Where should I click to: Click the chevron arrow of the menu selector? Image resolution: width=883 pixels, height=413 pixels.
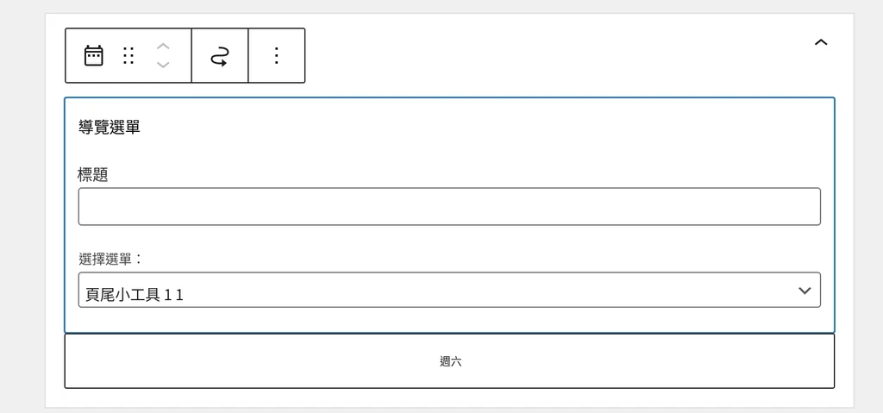click(805, 291)
